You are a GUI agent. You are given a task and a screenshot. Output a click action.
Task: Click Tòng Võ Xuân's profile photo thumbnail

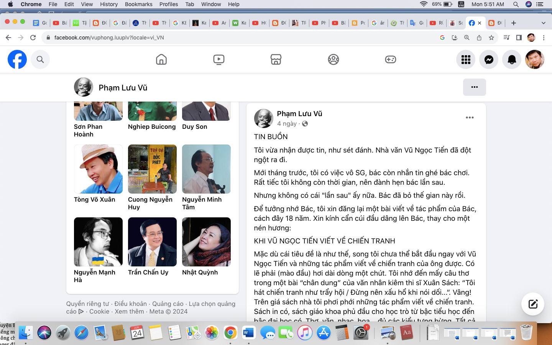pos(98,169)
